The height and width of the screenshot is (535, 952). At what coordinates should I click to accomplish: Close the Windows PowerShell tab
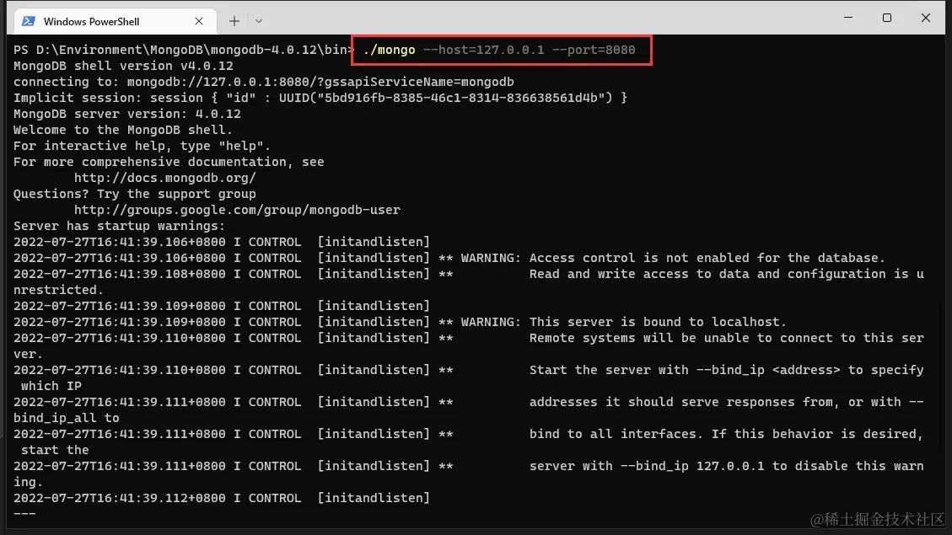pyautogui.click(x=198, y=21)
